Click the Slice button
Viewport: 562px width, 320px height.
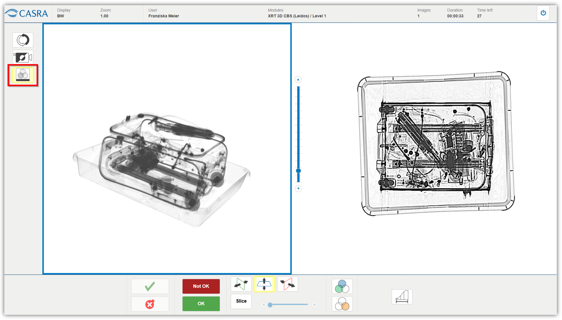click(241, 301)
